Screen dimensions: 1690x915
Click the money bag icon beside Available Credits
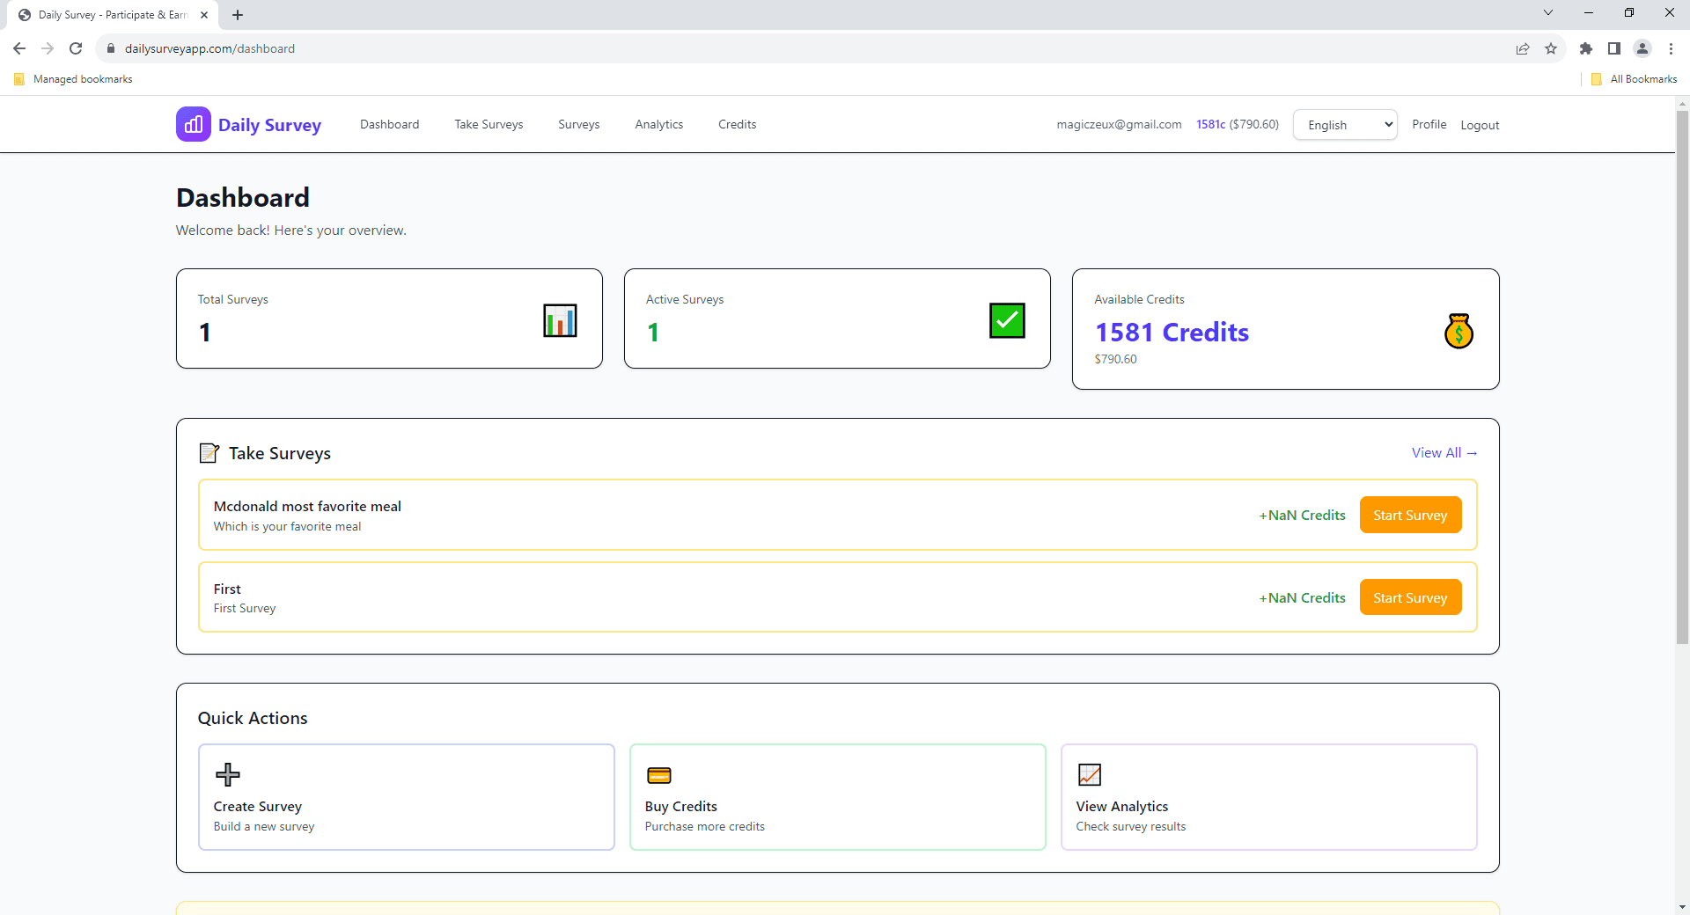click(1459, 331)
